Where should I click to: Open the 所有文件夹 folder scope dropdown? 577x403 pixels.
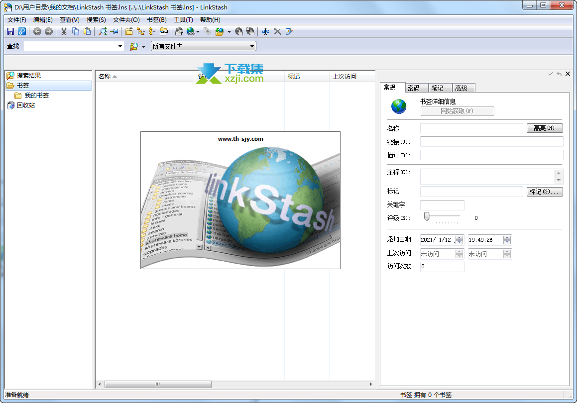(x=204, y=46)
